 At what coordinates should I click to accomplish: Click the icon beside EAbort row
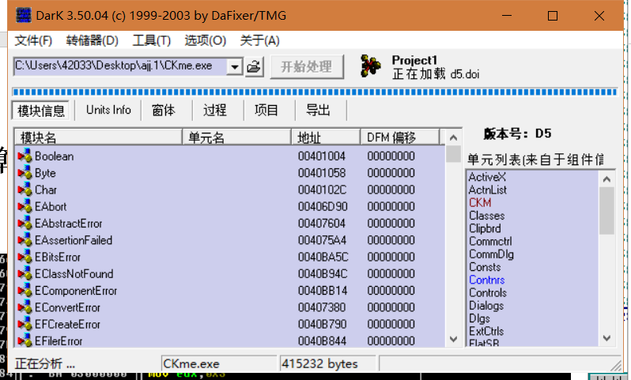25,207
